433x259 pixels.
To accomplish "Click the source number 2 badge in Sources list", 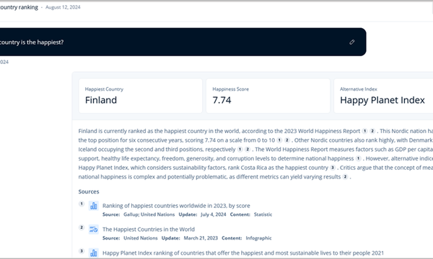I will click(x=82, y=227).
